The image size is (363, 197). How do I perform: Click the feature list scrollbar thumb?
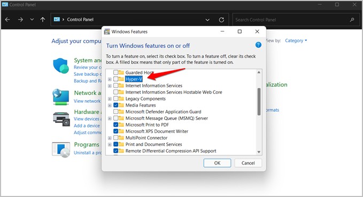(259, 102)
